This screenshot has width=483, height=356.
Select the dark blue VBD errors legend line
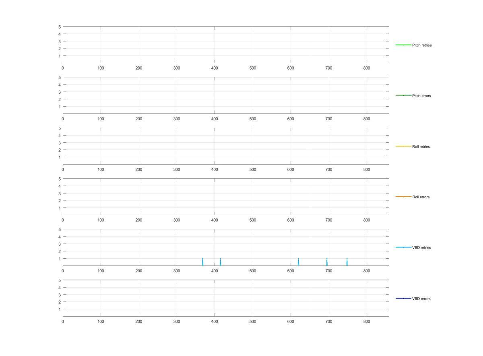pos(403,298)
